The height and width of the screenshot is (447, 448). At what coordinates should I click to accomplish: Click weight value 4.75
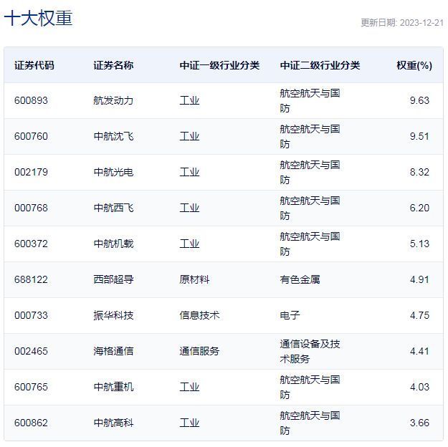coord(419,316)
